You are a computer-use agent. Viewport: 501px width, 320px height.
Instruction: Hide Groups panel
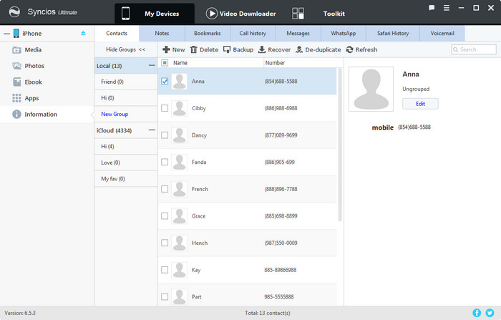click(x=125, y=49)
